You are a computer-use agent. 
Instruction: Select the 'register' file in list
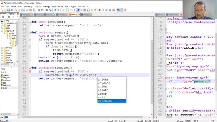pos(6,75)
